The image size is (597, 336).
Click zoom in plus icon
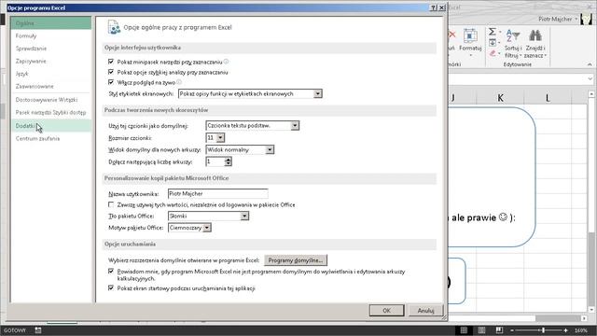(566, 330)
